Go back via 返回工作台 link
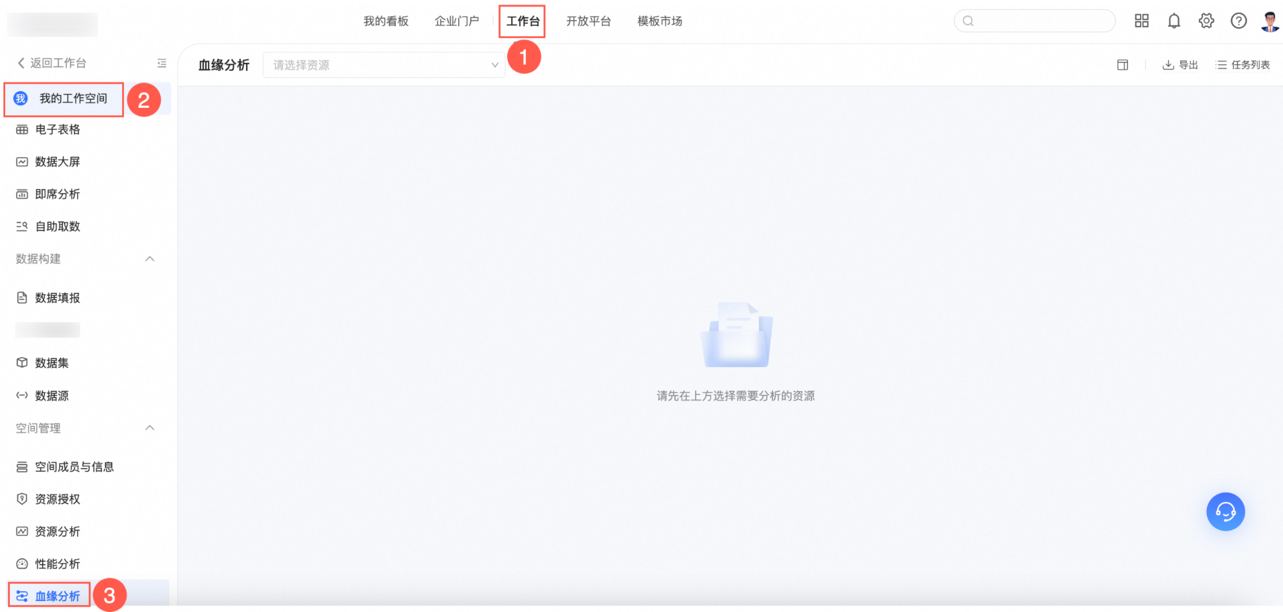 tap(52, 63)
